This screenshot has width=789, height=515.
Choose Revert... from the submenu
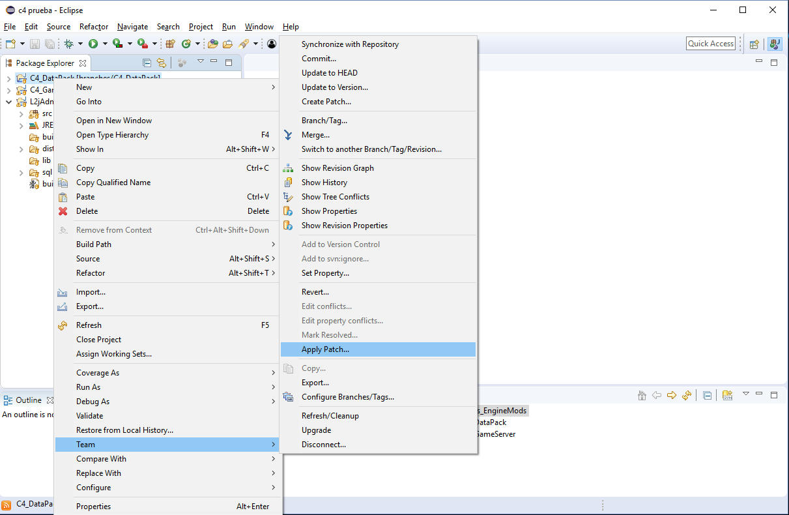coord(378,292)
